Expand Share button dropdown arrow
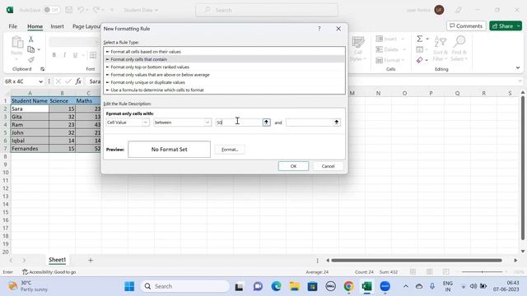The width and height of the screenshot is (527, 296). [x=519, y=25]
